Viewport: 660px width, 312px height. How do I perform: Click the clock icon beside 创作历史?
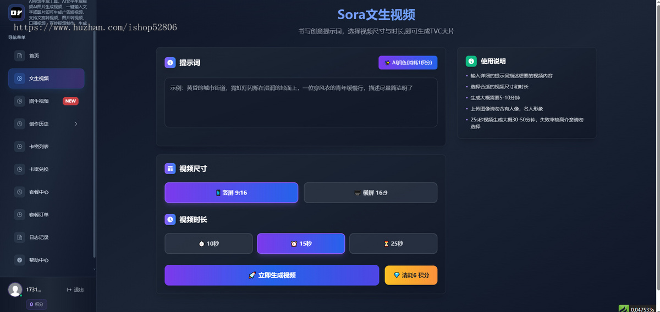click(x=20, y=124)
